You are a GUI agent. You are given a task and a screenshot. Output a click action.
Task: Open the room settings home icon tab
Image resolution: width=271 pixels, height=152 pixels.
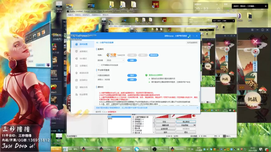coord(77,44)
